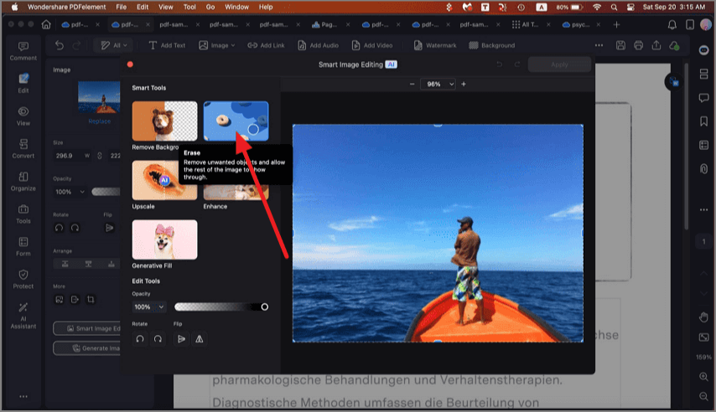Open the Edit menu
716x412 pixels.
tap(143, 7)
